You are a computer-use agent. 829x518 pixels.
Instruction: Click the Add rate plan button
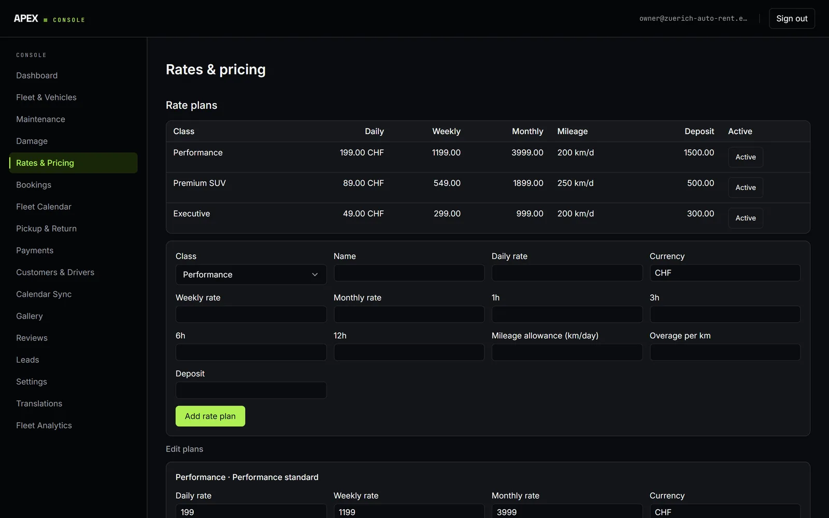pos(210,416)
